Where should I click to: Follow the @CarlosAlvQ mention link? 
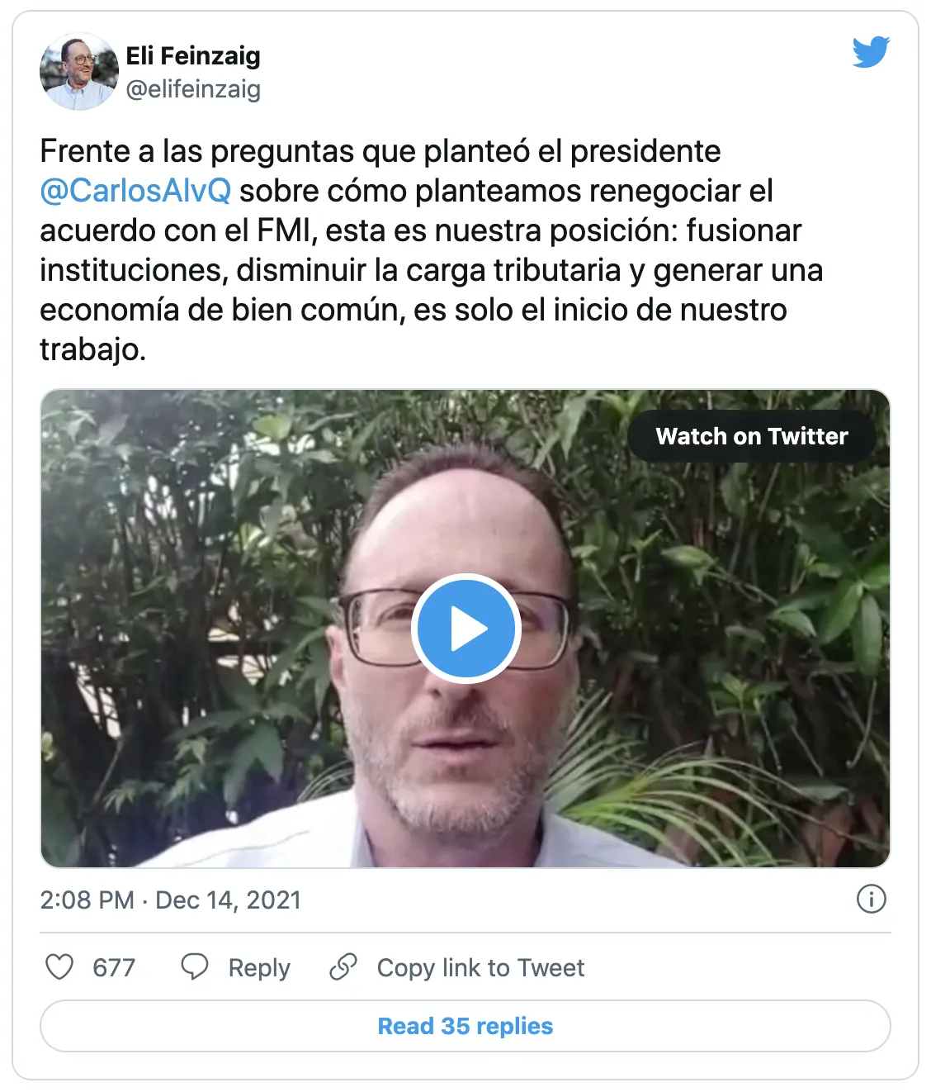point(136,191)
